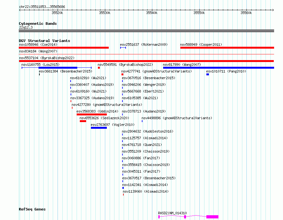
Task: Open nsv6553626 (Sedlazeck2020) variant
Action: click(104, 118)
